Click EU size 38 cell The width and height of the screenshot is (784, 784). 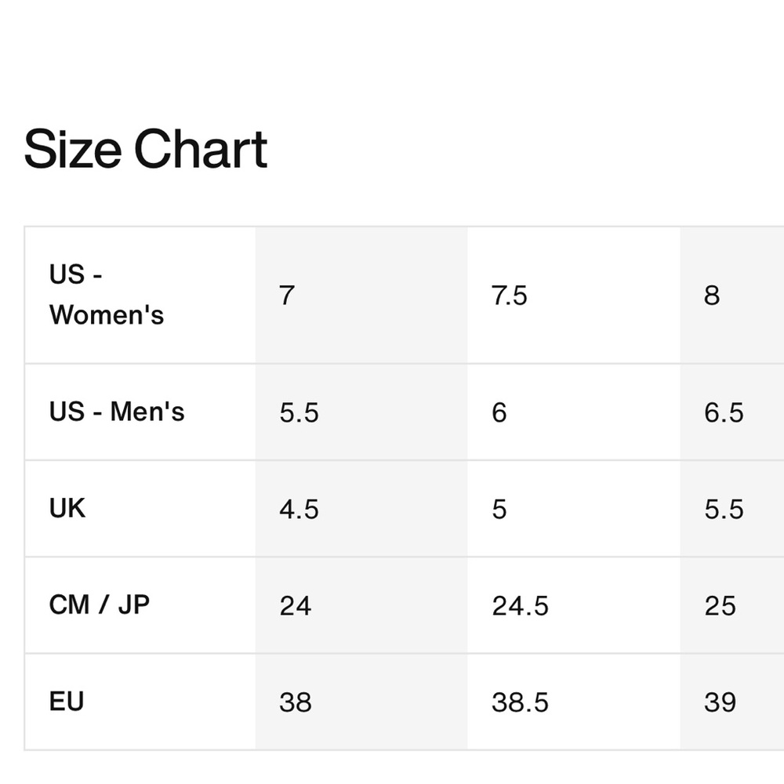coord(361,702)
